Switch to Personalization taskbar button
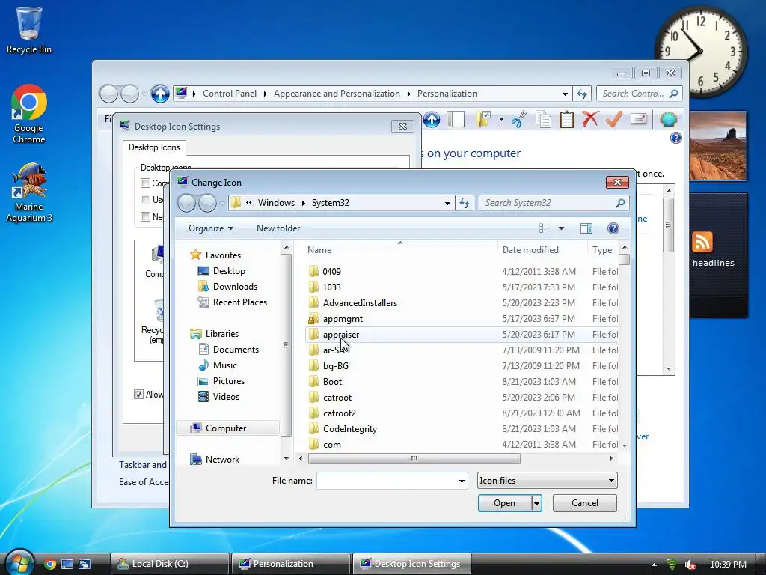Image resolution: width=766 pixels, height=575 pixels. 291,564
